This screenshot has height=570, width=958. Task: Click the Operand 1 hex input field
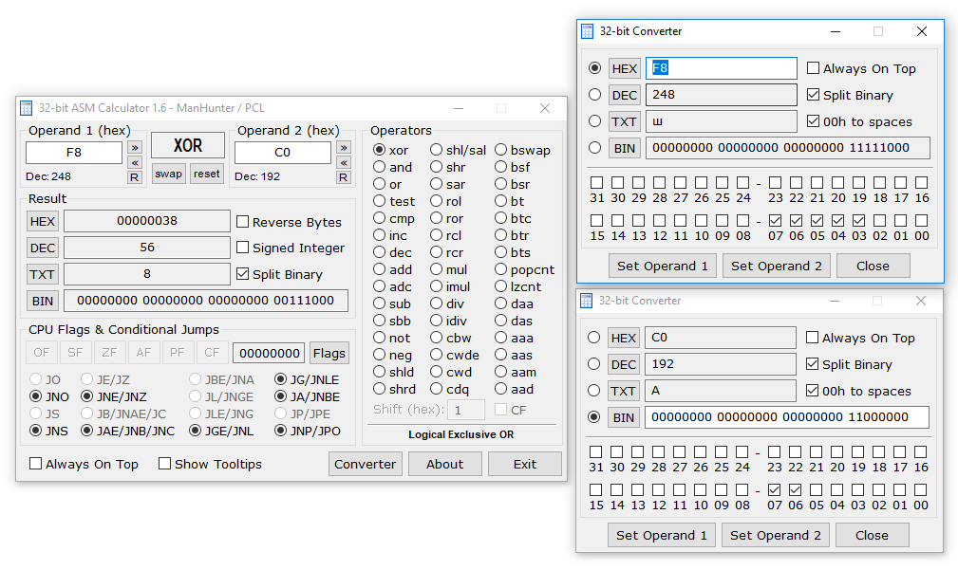[x=74, y=152]
